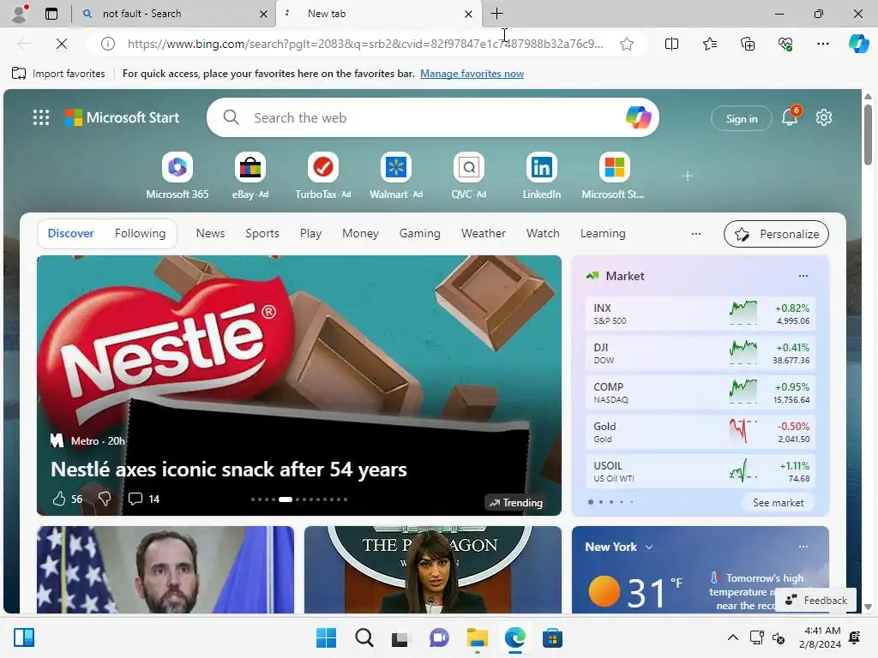Screen dimensions: 878x658
Task: Click the browser address bar URL
Action: (365, 44)
